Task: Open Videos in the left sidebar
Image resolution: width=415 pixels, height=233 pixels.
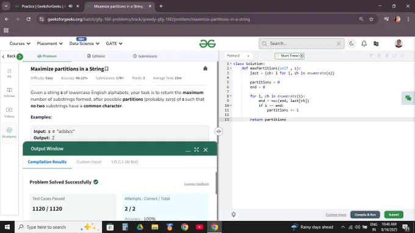Action: pyautogui.click(x=9, y=112)
